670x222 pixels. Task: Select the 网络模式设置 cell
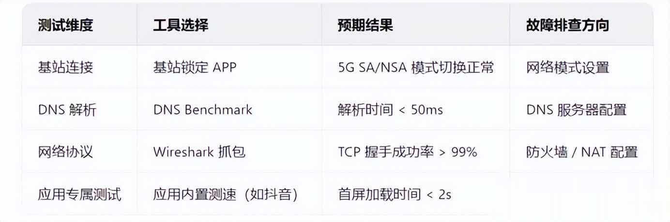(567, 68)
